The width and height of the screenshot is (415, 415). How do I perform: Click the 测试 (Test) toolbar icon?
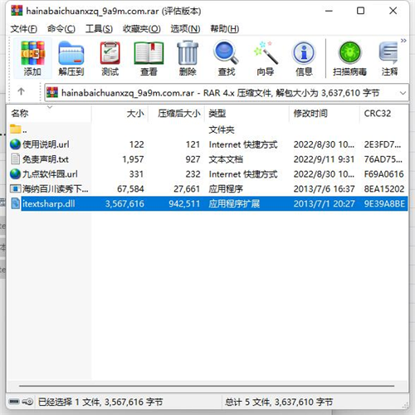point(110,58)
